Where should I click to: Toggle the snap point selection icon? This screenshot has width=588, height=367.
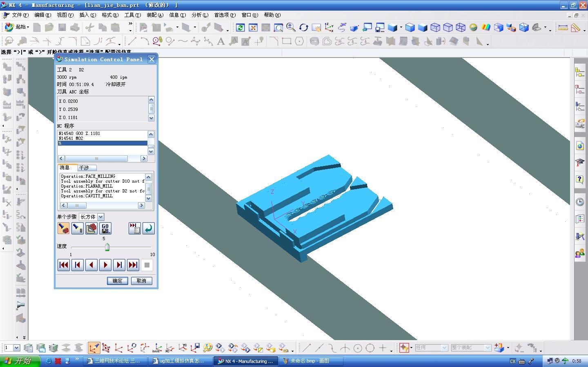(x=404, y=348)
